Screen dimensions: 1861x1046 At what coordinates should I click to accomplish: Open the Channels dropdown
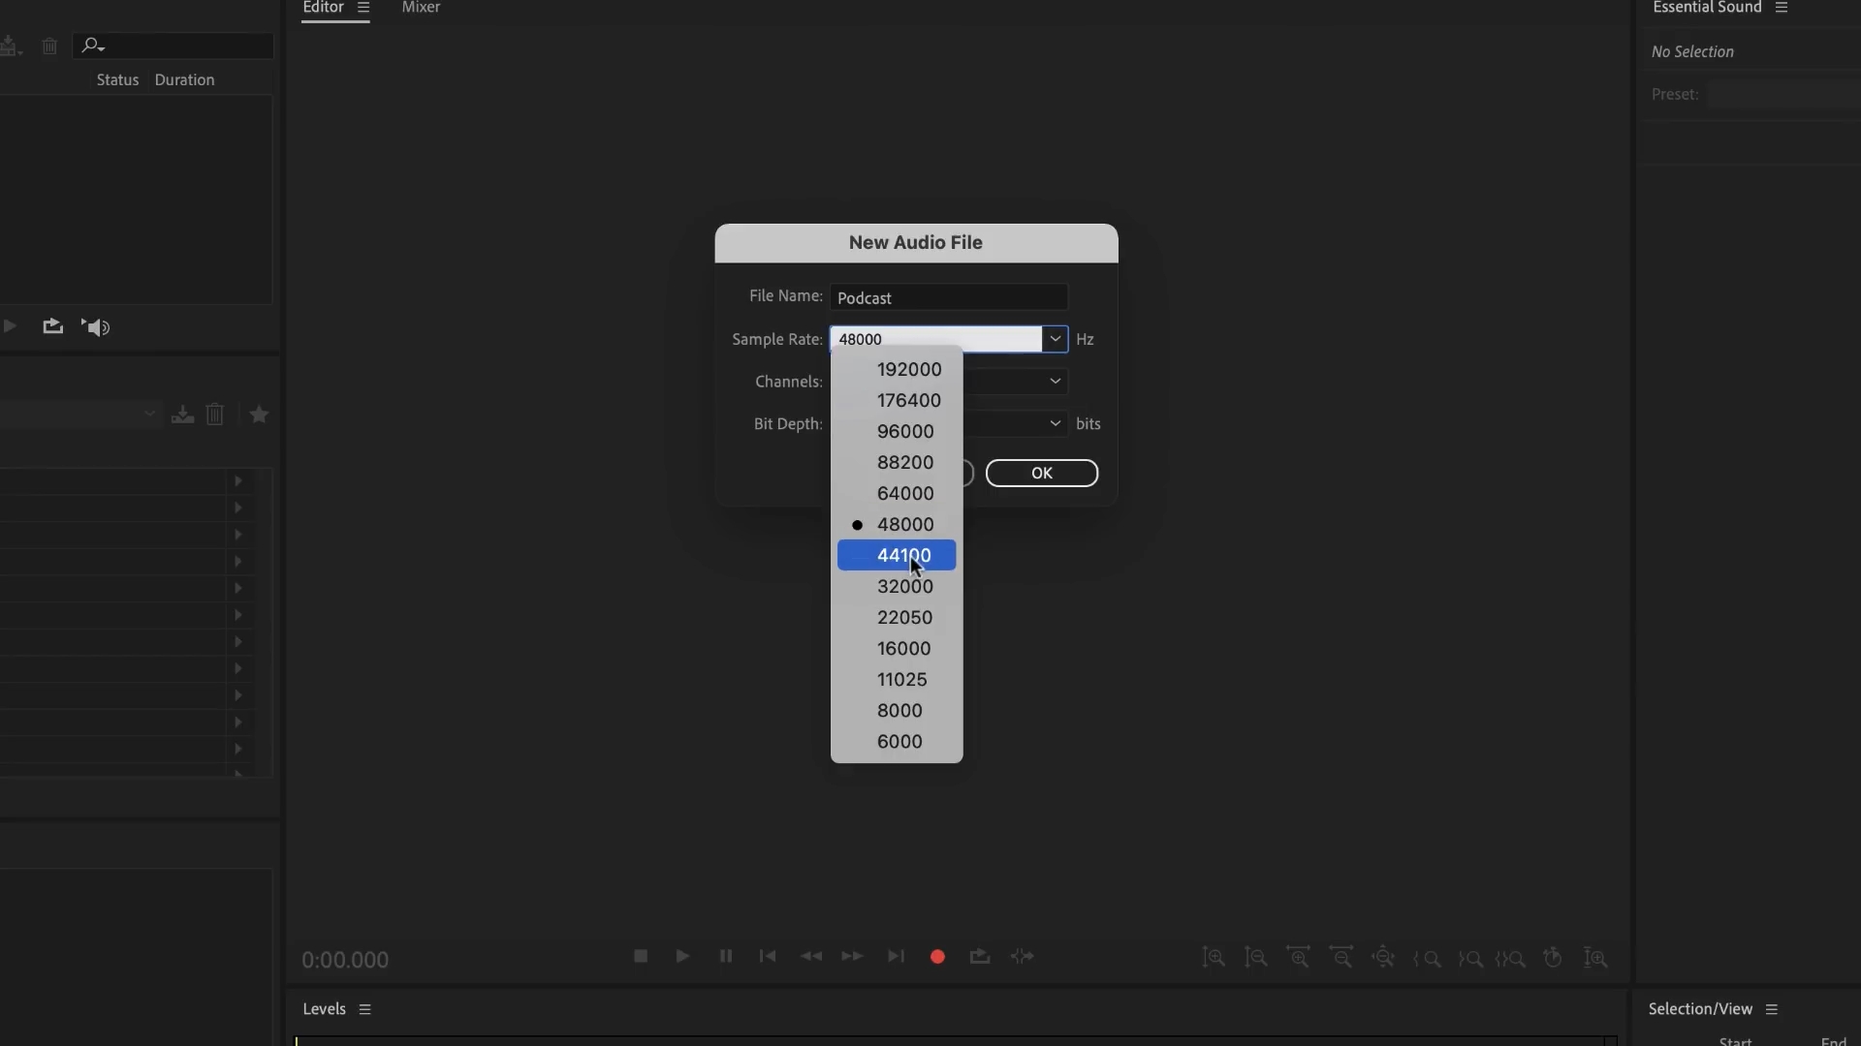[1055, 382]
